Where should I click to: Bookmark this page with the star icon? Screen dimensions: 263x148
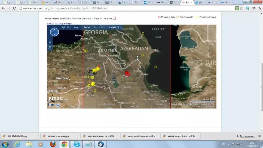[x=241, y=8]
